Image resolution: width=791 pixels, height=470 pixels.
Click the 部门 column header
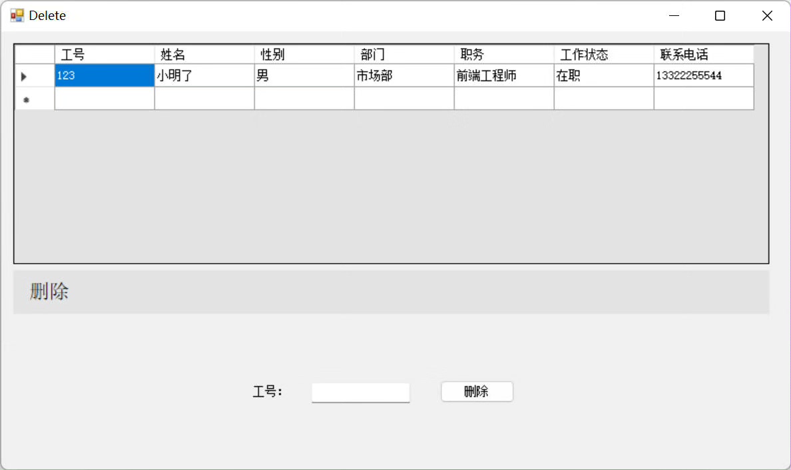coord(404,55)
